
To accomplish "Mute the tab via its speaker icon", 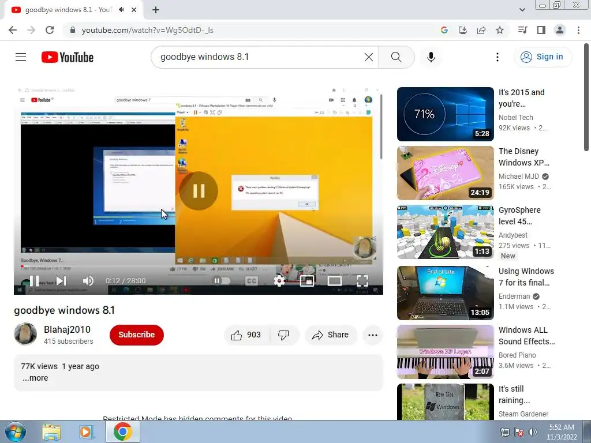I will point(121,10).
